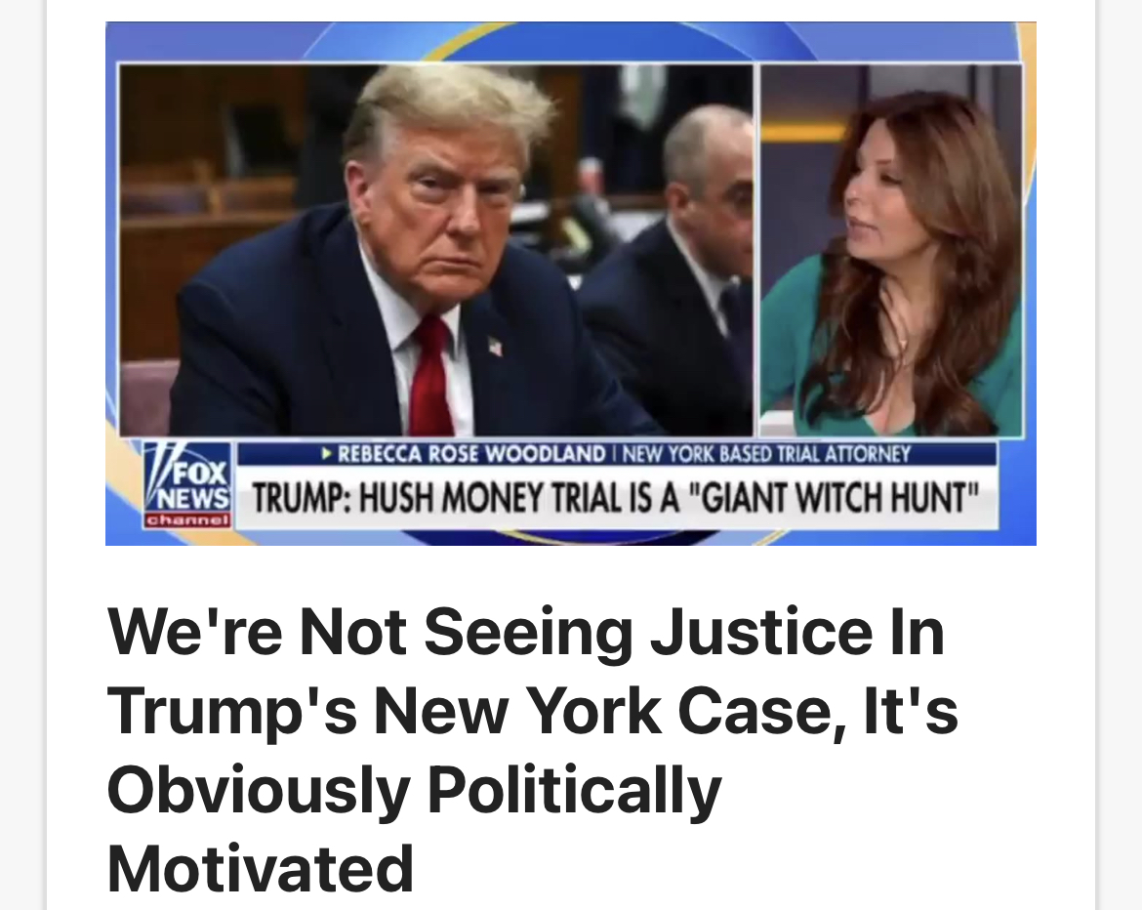
Task: Click the blank white space right of 'Motivated'
Action: 728,868
